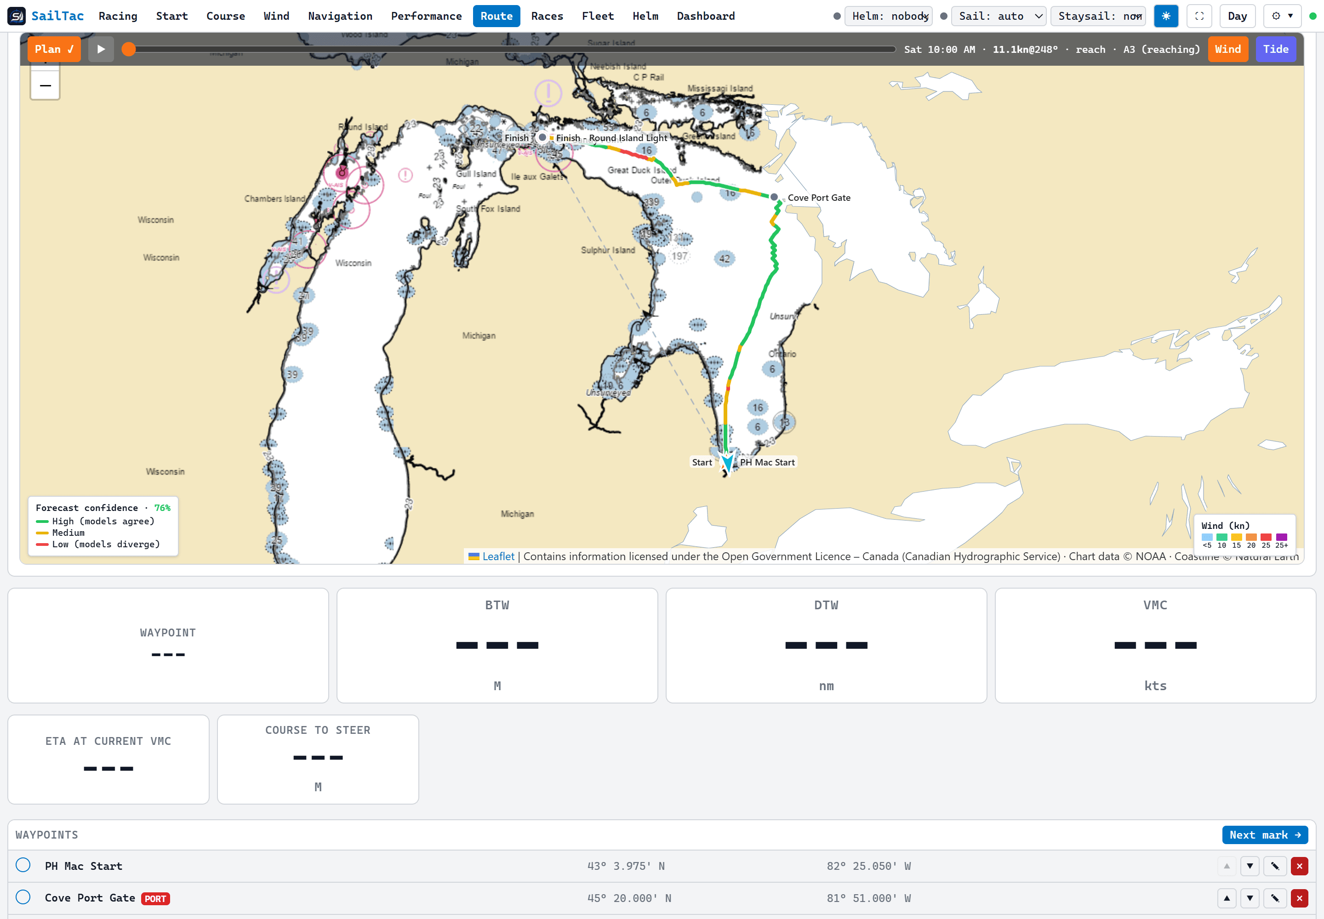Edit Cove Port Gate waypoint
This screenshot has width=1324, height=919.
pyautogui.click(x=1275, y=898)
